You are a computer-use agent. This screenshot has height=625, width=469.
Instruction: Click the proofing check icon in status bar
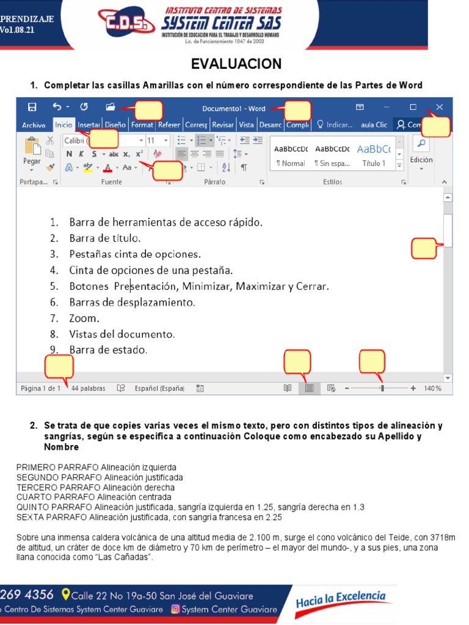tap(121, 388)
